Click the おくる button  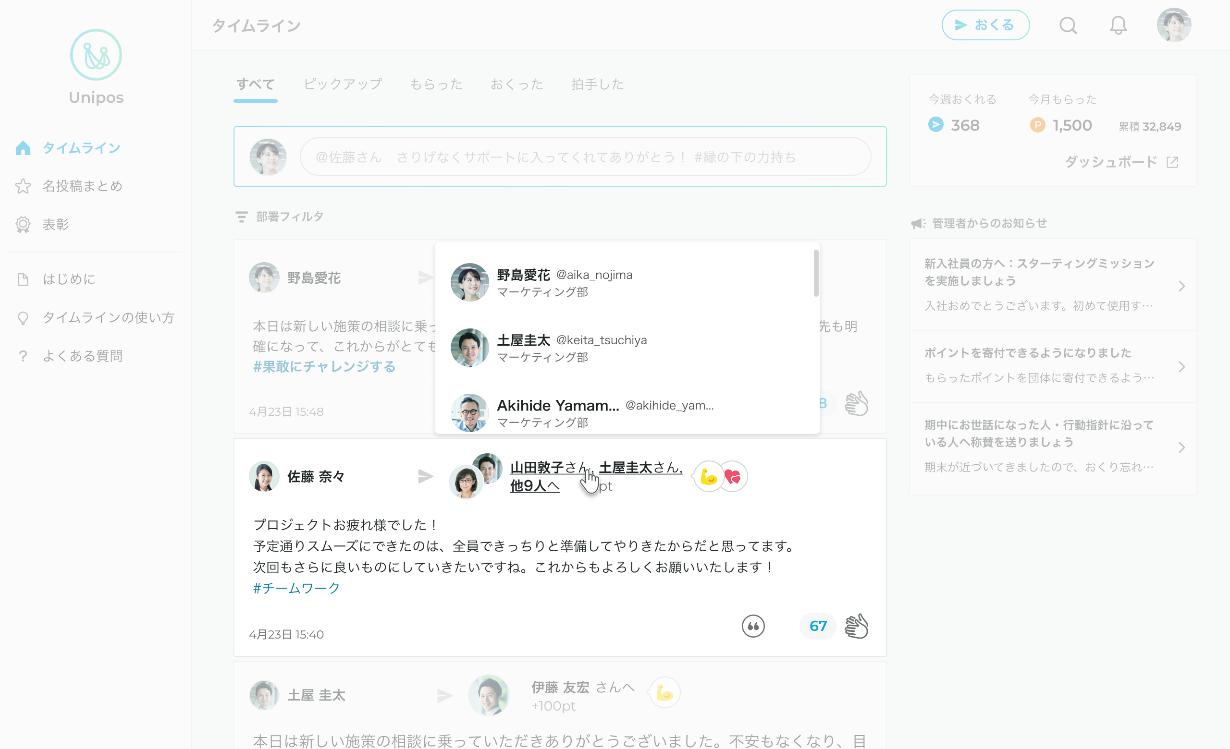coord(985,25)
